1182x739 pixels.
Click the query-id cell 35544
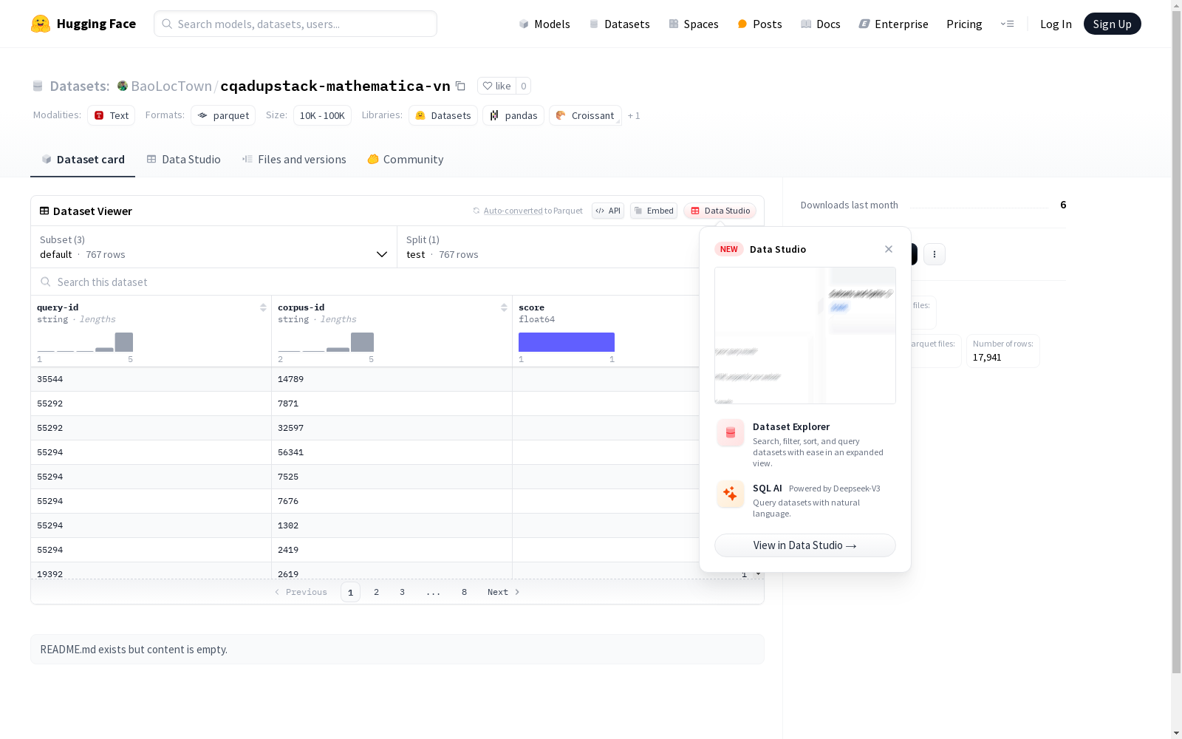pyautogui.click(x=151, y=379)
